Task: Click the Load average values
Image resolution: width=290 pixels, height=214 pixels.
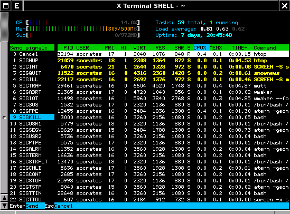Action: tap(222, 29)
